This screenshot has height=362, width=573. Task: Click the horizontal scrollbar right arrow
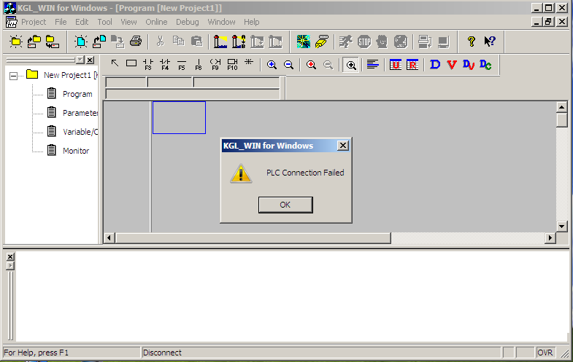550,238
